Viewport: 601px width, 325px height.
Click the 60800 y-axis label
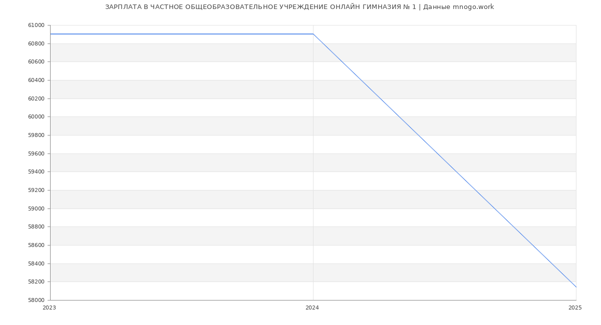[x=36, y=44]
